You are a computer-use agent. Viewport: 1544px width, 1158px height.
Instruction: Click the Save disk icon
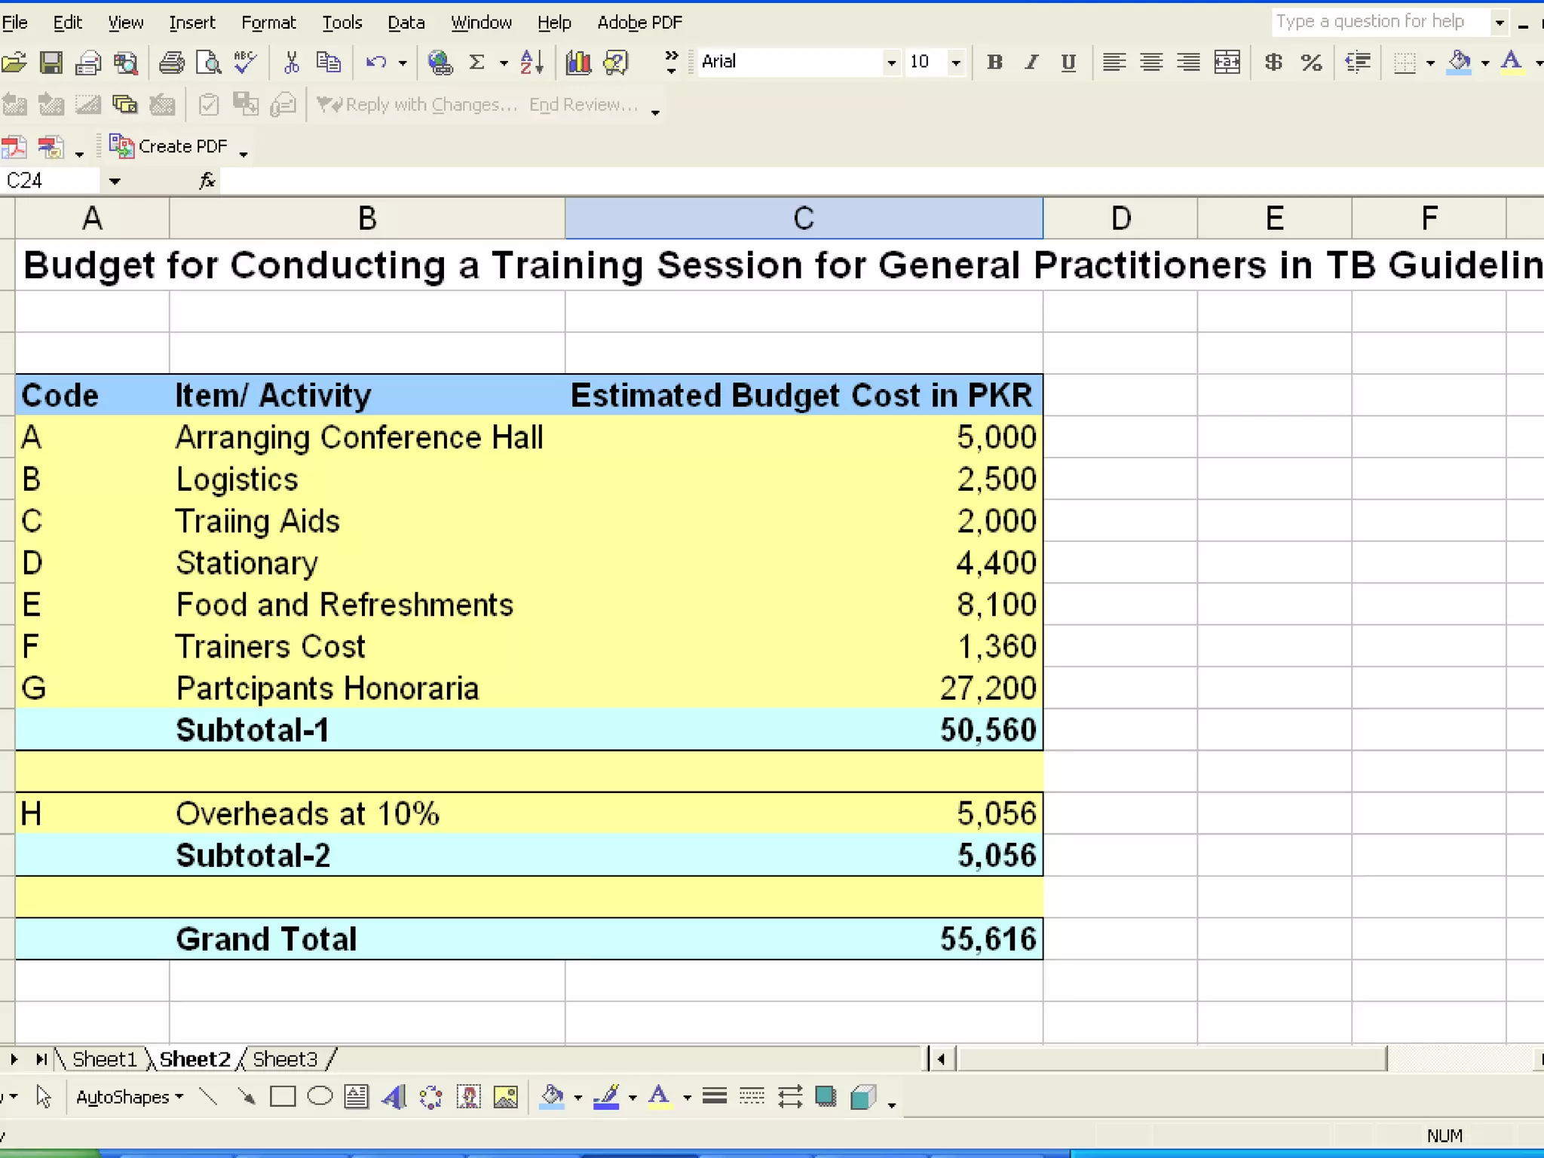(51, 62)
